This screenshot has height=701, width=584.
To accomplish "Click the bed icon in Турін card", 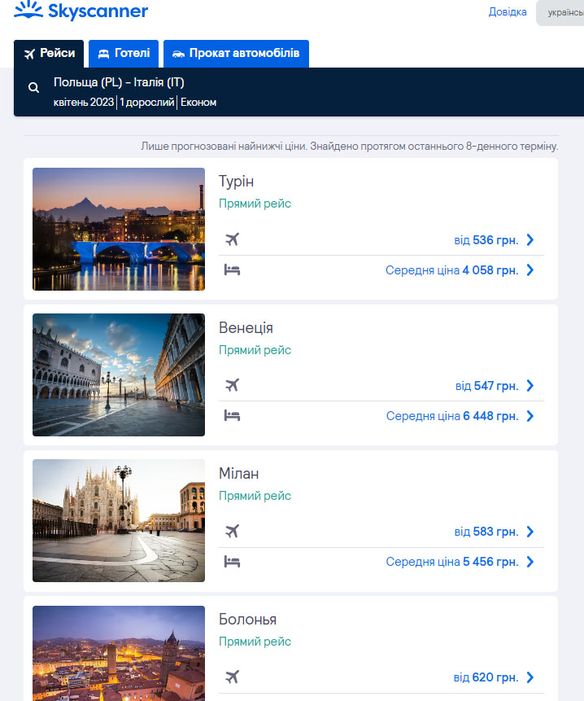I will pyautogui.click(x=232, y=270).
